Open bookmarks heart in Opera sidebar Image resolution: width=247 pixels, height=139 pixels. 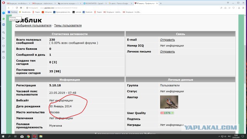[3, 46]
